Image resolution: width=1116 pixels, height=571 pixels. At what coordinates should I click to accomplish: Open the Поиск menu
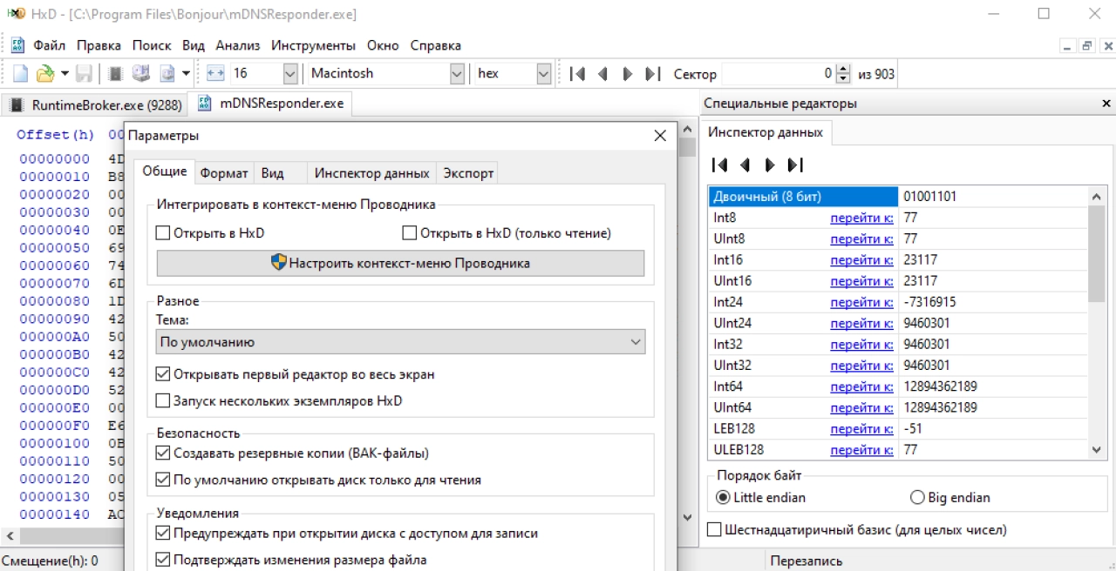152,45
